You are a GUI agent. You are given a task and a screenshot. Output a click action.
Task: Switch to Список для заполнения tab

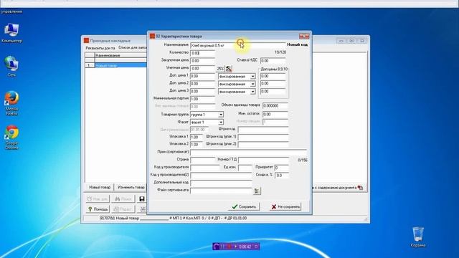coord(132,47)
